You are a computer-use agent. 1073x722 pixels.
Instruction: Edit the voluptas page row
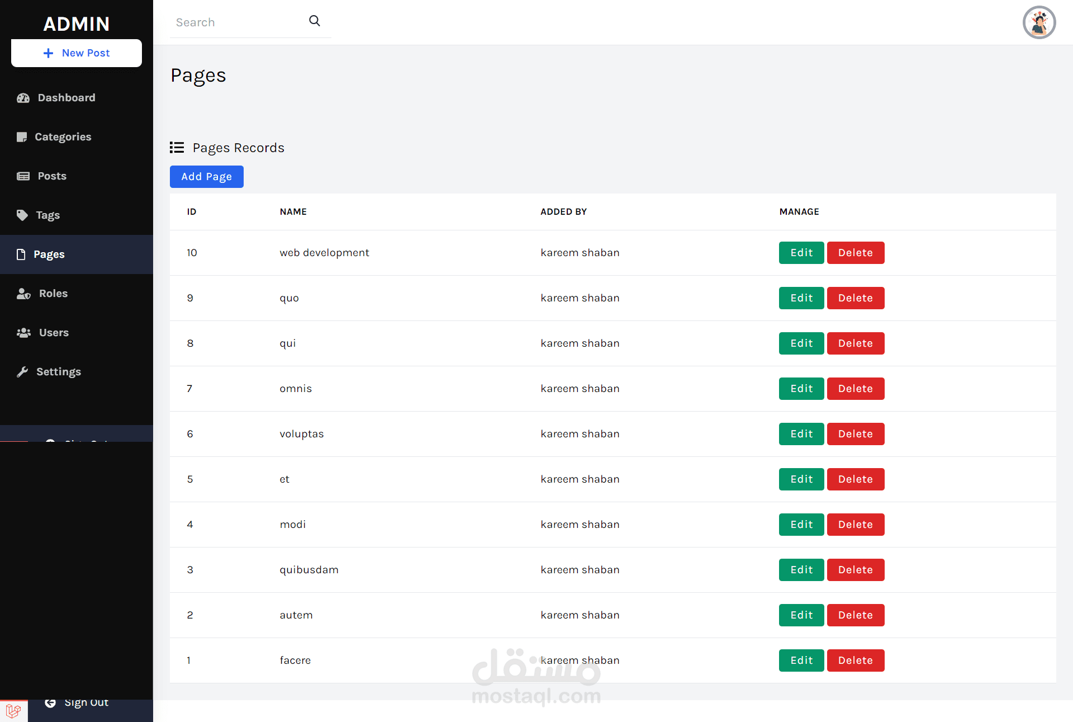(801, 434)
